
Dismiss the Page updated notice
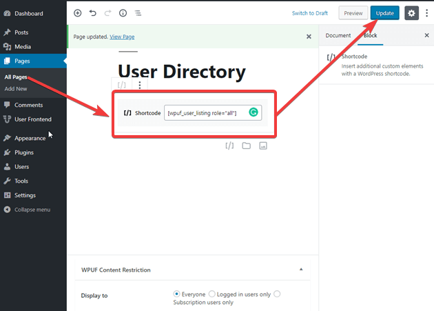tap(309, 37)
